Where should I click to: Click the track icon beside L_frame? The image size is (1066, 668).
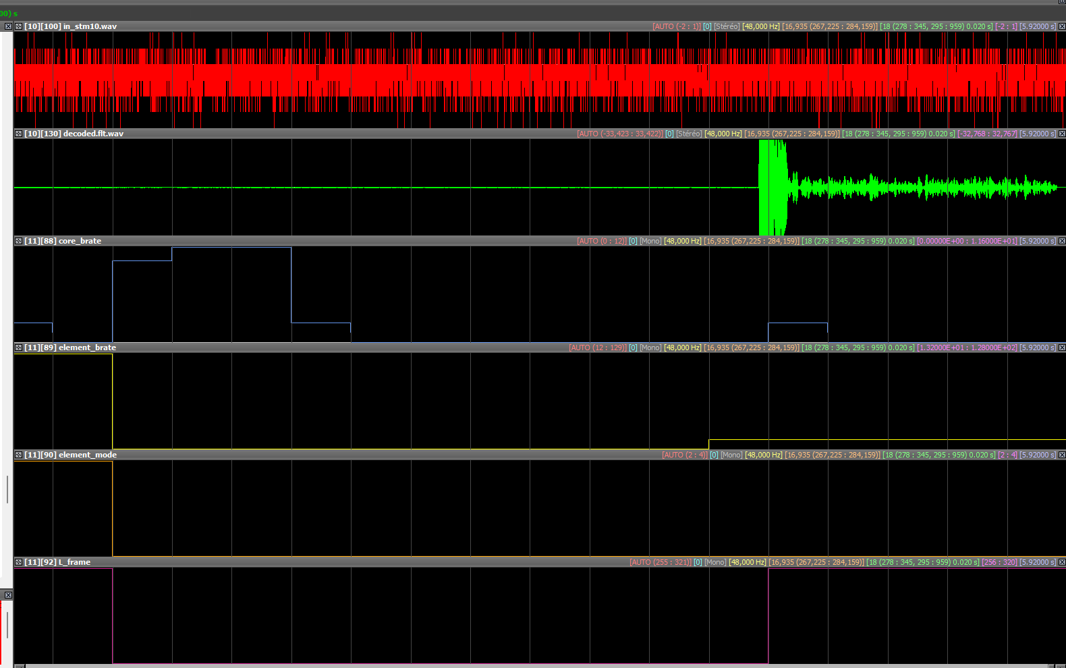tap(19, 562)
